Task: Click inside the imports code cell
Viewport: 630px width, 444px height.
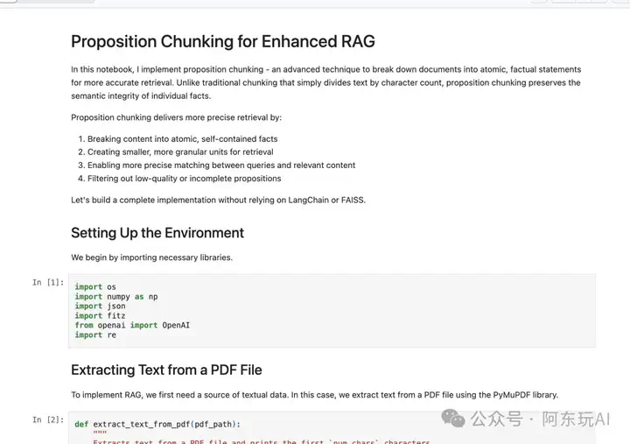Action: (332, 311)
